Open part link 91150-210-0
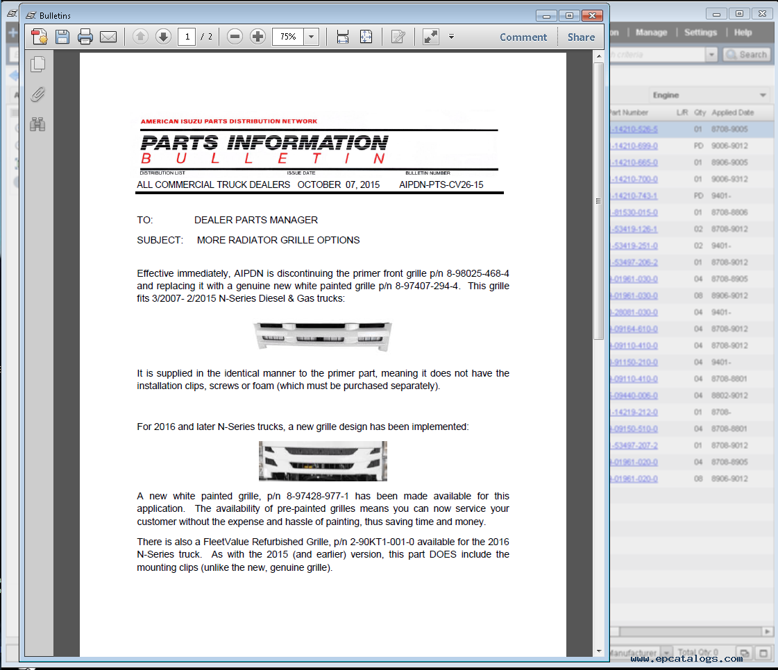778x670 pixels. [634, 363]
